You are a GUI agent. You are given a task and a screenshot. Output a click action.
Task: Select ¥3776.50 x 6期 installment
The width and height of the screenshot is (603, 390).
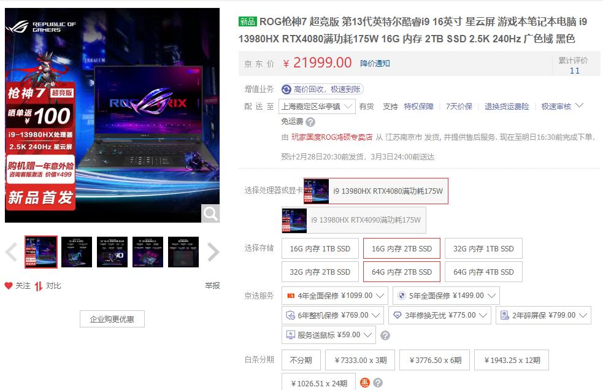(435, 360)
